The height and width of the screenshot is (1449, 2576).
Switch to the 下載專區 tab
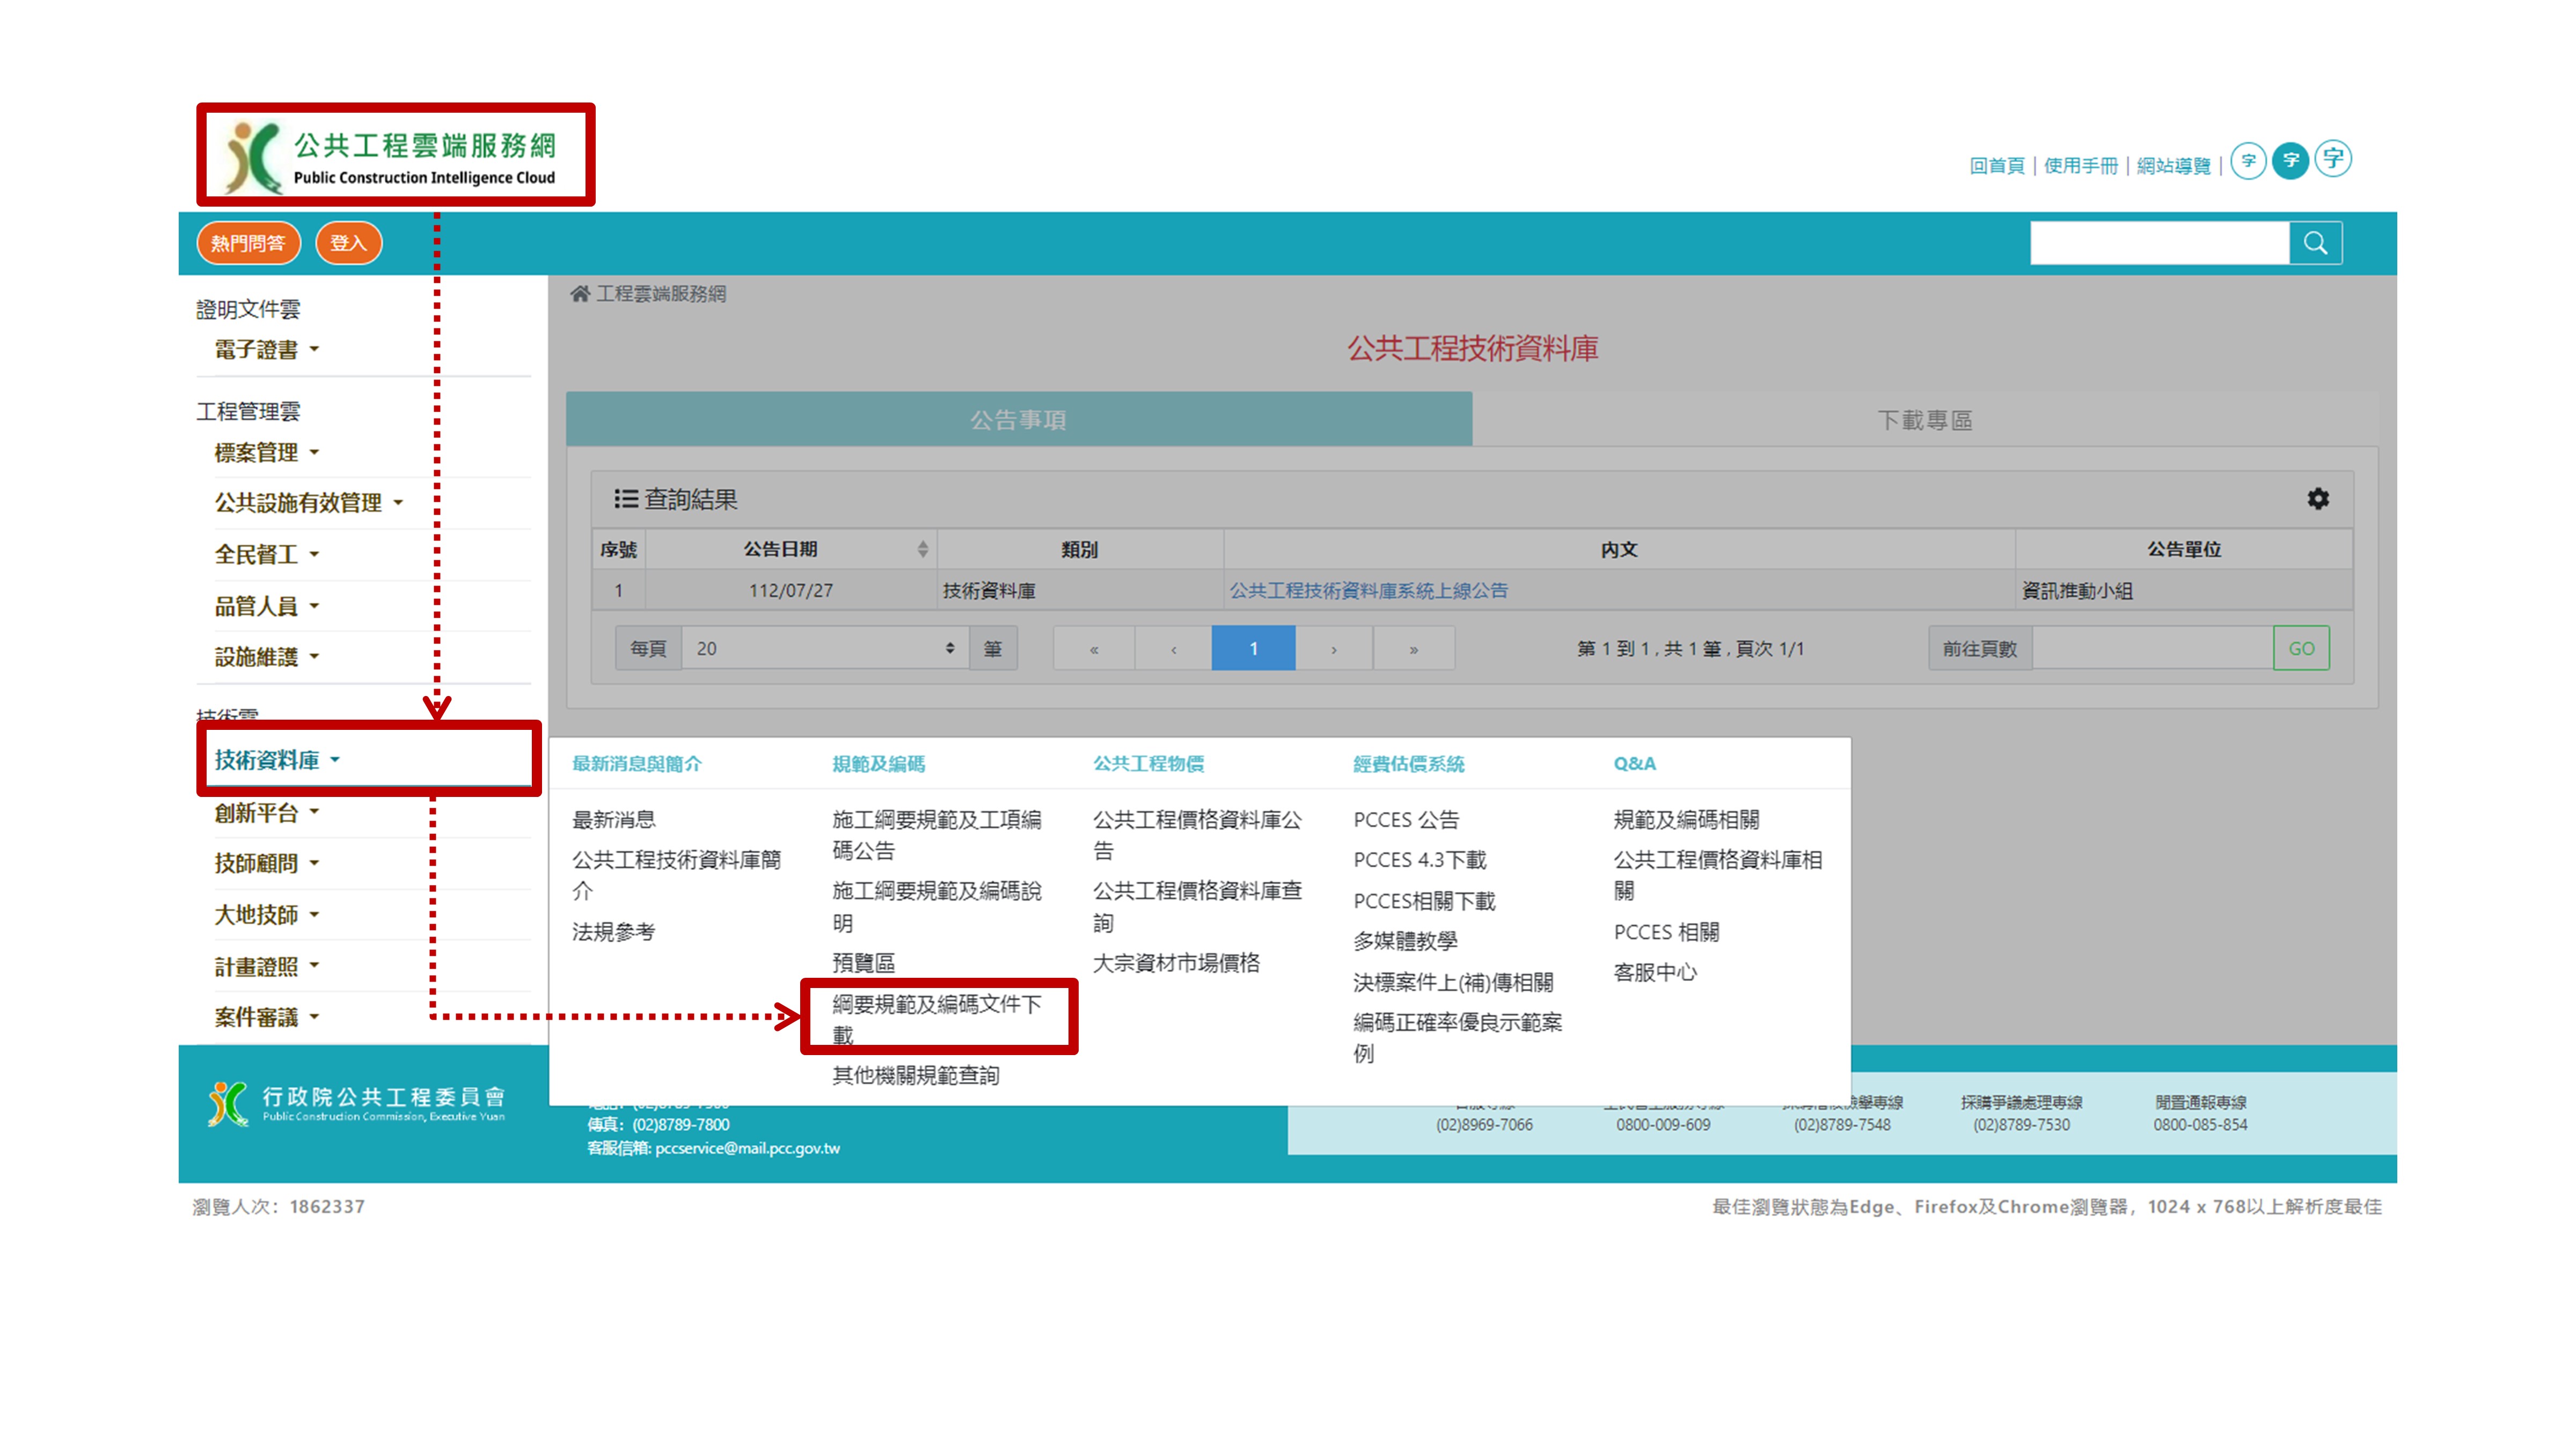1924,420
